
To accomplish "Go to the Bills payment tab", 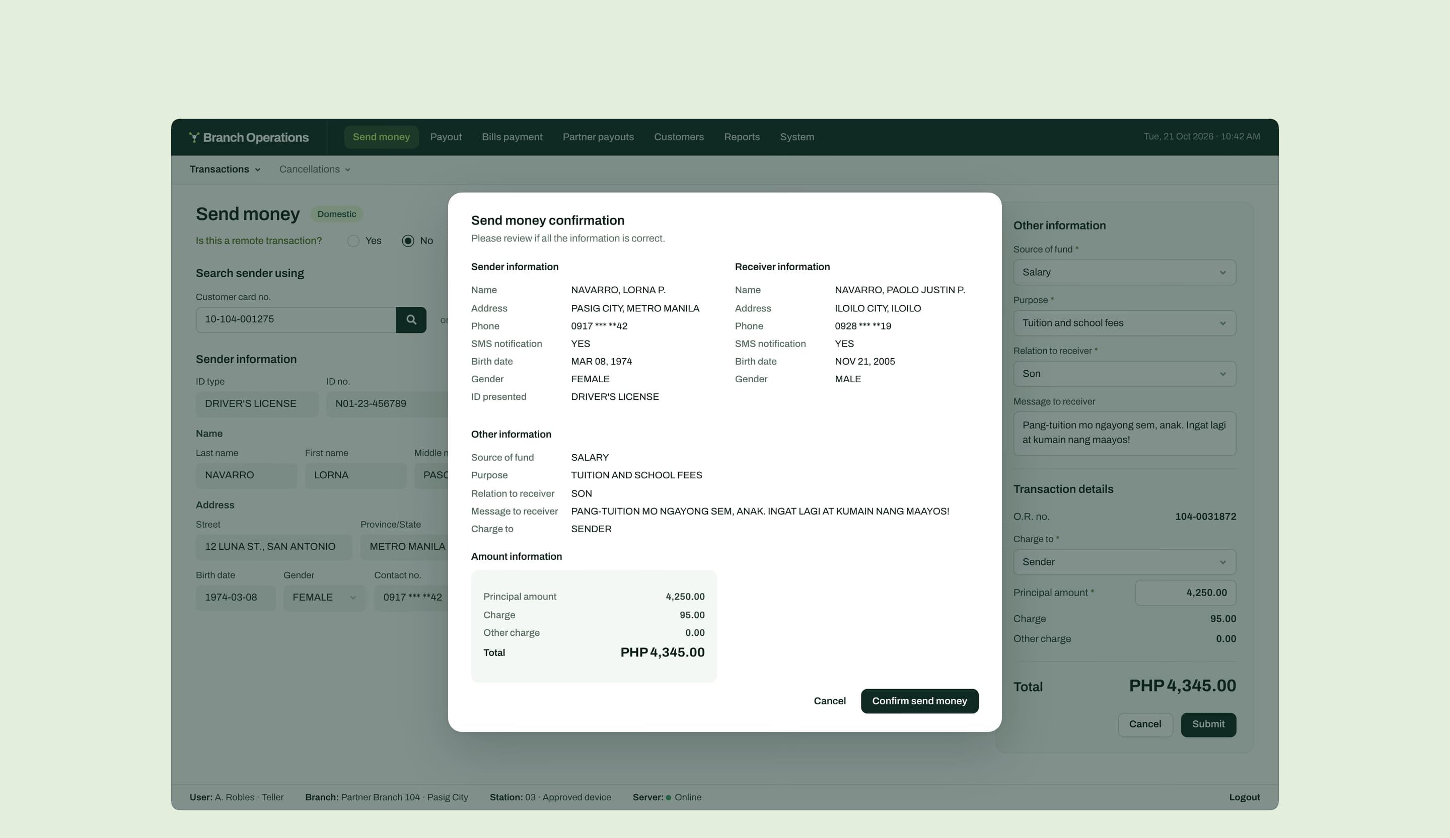I will 512,137.
